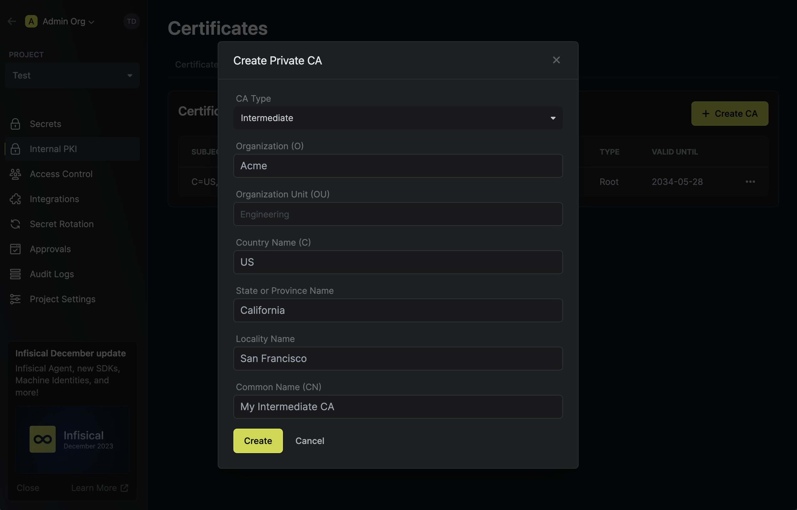
Task: Close the Create Private CA modal with X
Action: coord(556,60)
